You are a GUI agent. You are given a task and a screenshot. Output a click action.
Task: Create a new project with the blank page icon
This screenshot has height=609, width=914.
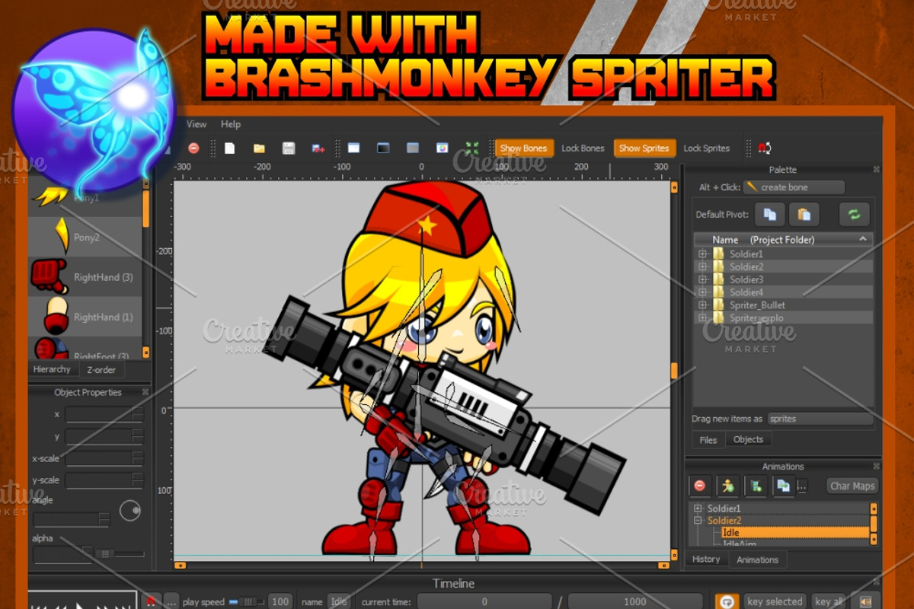(229, 148)
